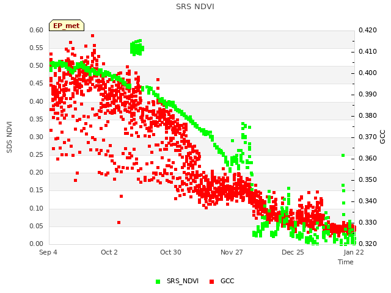The width and height of the screenshot is (391, 293).
Task: Click the Oct 30 date tick label
Action: [x=170, y=252]
